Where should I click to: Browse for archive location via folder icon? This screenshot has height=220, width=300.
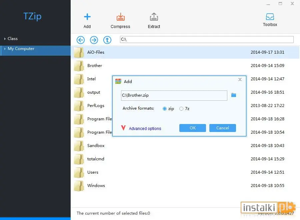tap(234, 95)
